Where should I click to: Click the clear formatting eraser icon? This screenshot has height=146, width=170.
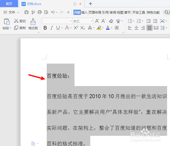point(111,21)
